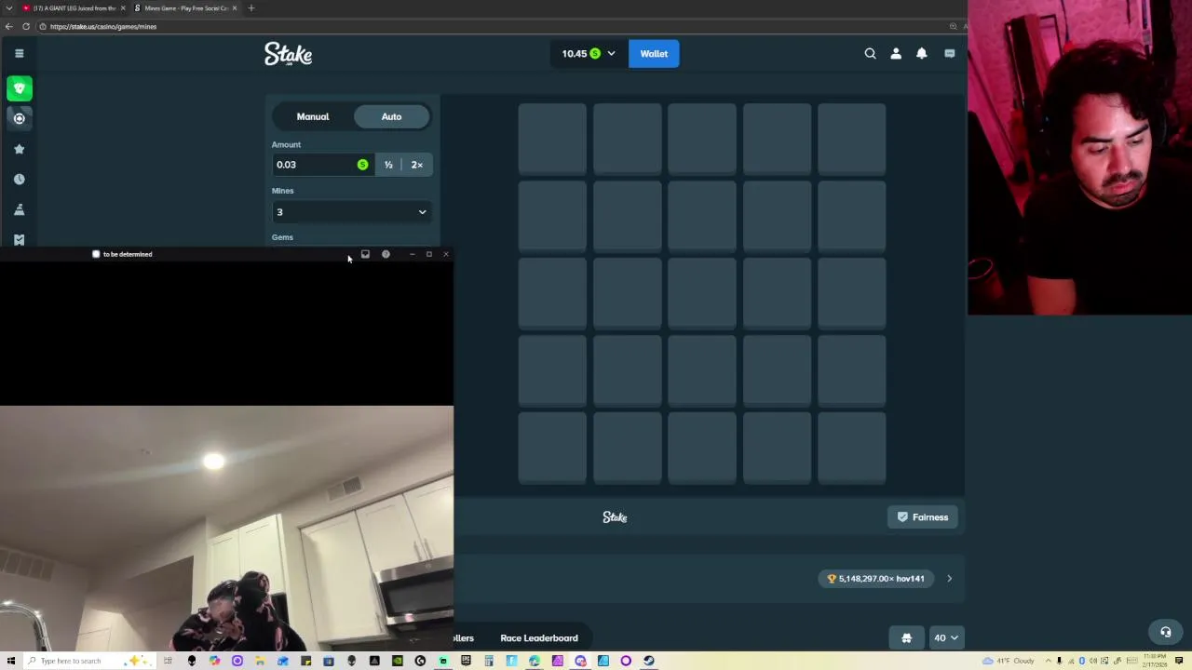Open Favourites star in sidebar
Screen dimensions: 1192x670
[19, 149]
